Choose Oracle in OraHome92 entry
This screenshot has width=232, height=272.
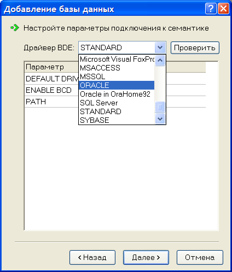click(x=117, y=94)
